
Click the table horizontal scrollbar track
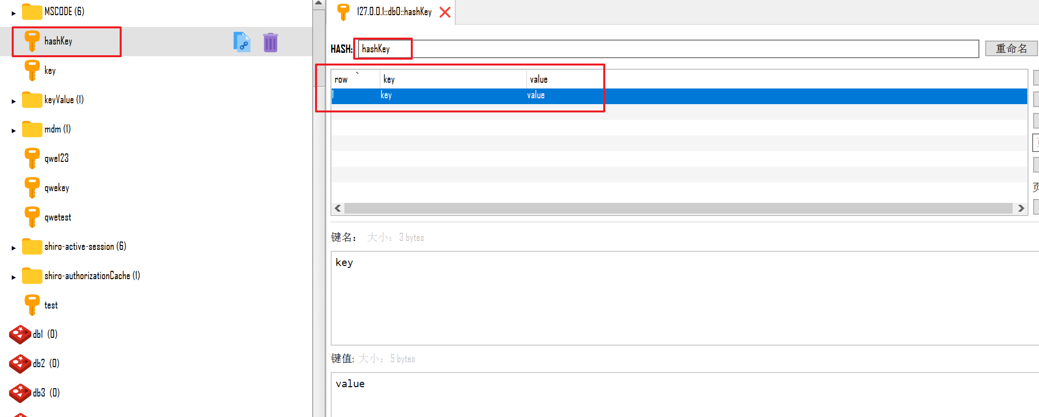coord(679,208)
